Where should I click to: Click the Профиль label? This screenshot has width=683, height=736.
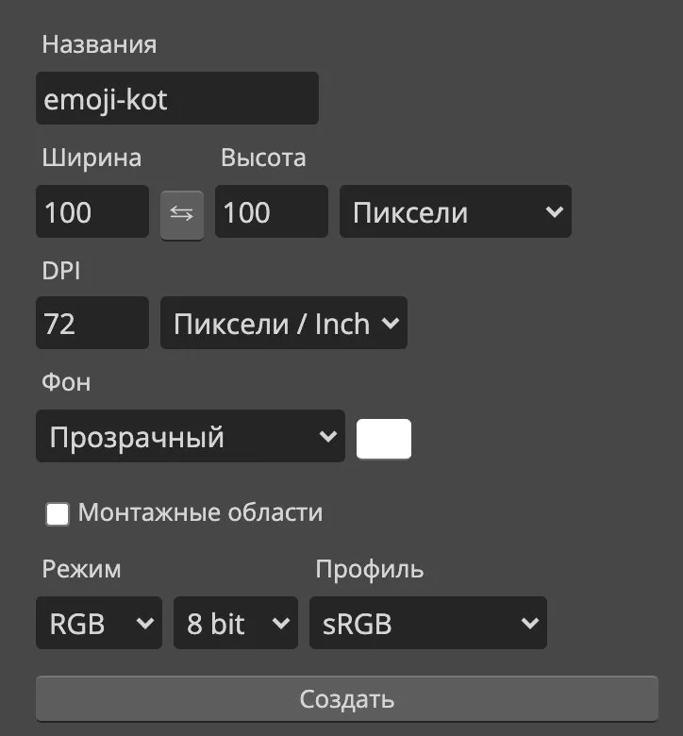click(x=370, y=570)
